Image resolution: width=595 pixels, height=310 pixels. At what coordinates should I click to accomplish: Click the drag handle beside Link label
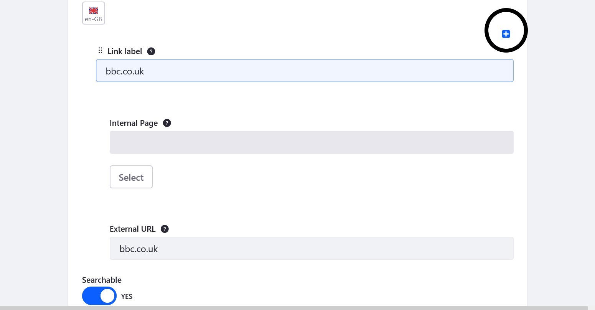101,50
